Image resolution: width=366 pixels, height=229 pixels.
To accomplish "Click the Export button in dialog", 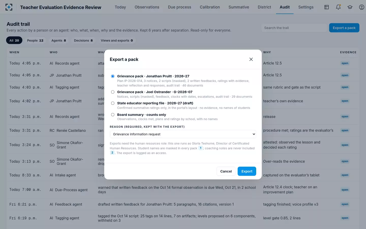I will pos(247,171).
